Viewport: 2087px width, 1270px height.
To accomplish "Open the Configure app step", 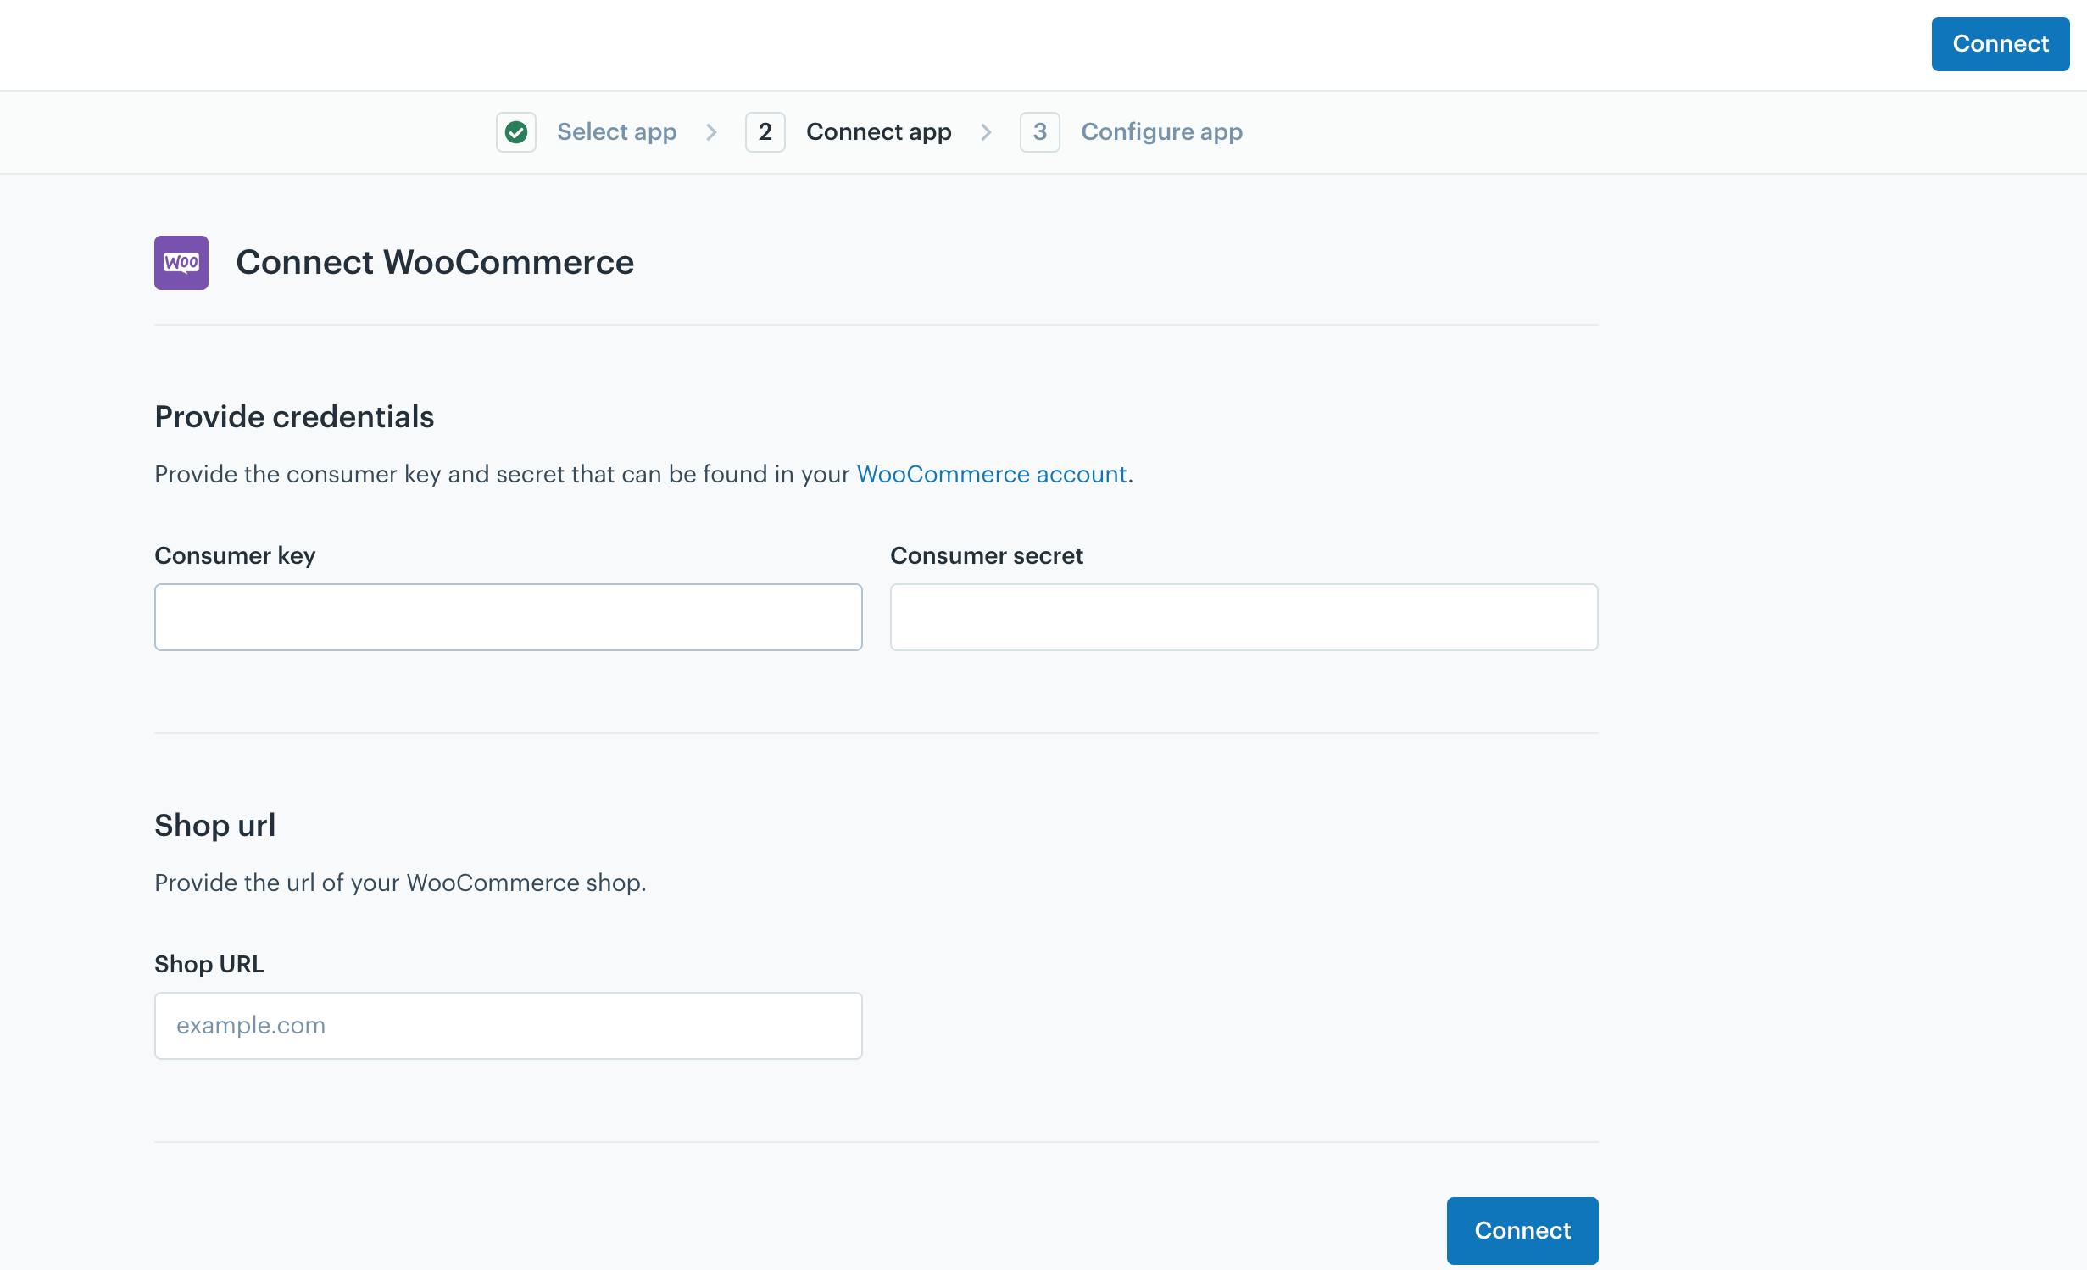I will click(1162, 132).
